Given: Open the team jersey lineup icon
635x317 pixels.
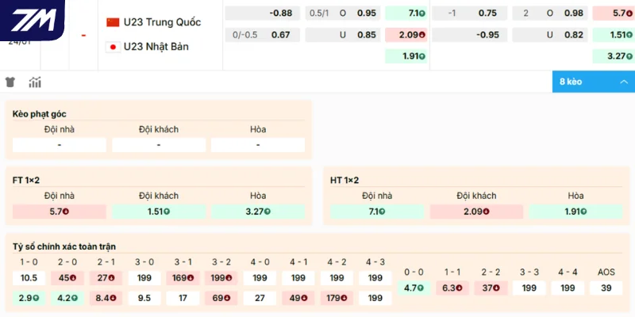Looking at the screenshot, I should [x=10, y=82].
